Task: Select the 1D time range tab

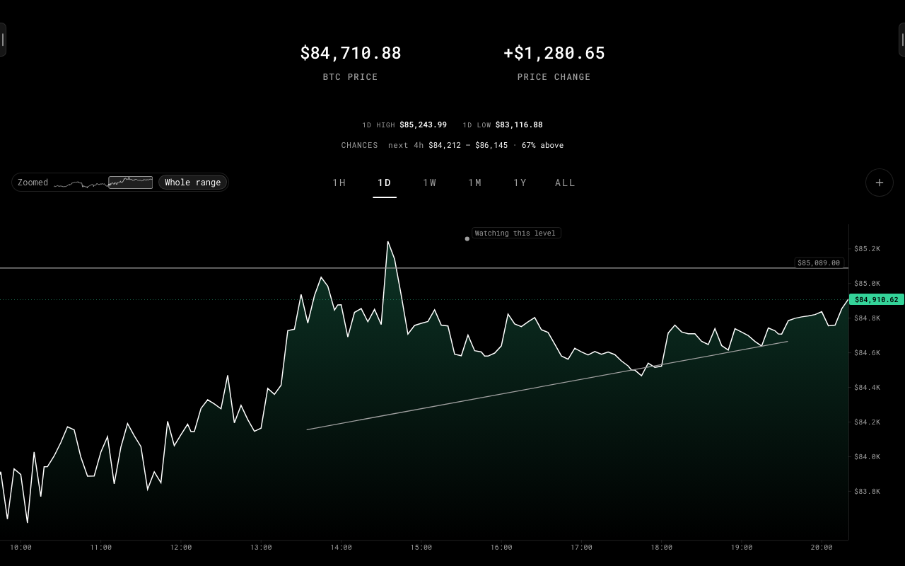Action: 385,183
